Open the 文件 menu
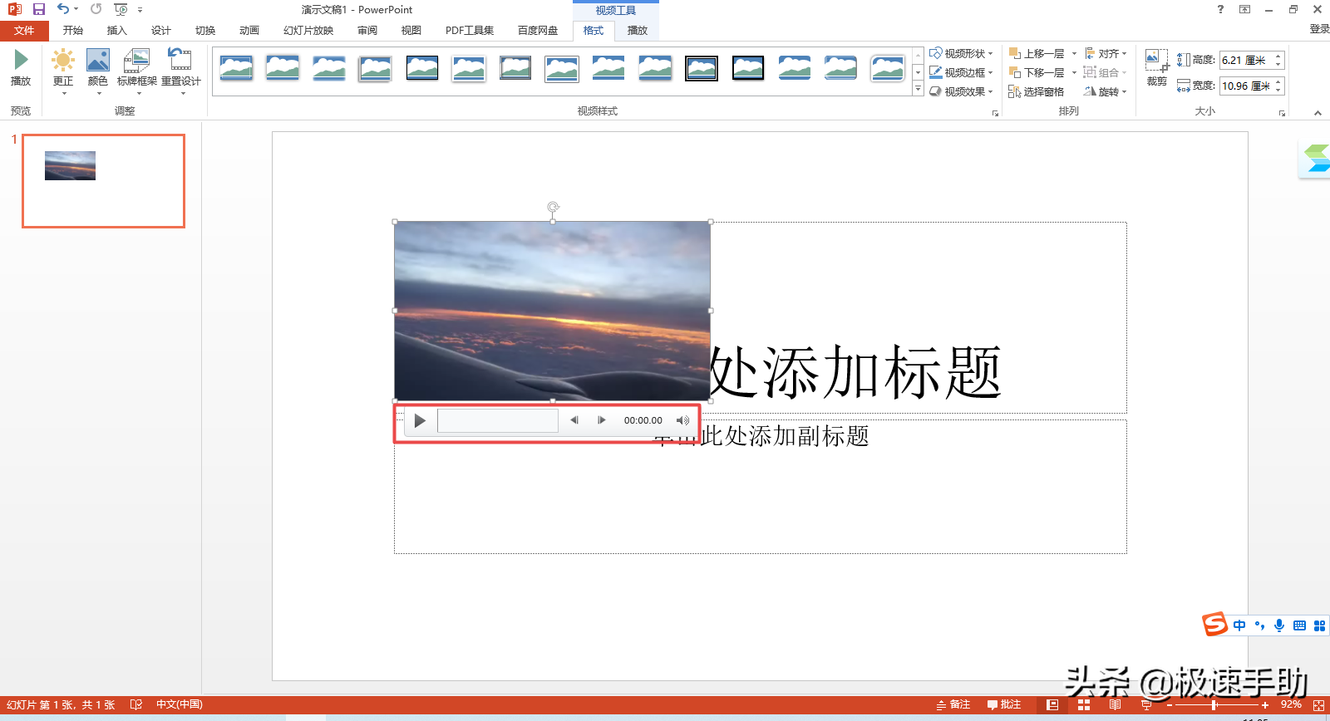Viewport: 1330px width, 721px height. [x=24, y=30]
